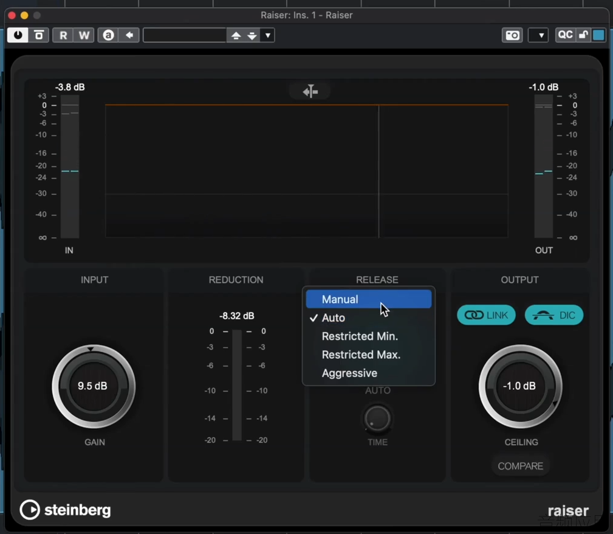Choose Restricted Min. release mode

click(369, 336)
